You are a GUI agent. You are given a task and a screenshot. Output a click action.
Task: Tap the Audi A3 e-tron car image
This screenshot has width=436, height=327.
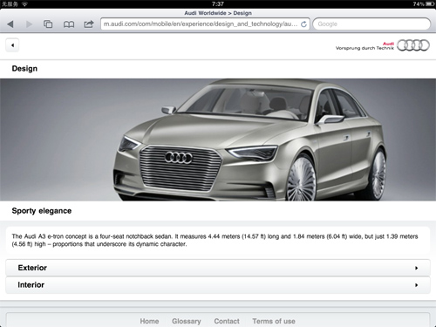[218, 140]
